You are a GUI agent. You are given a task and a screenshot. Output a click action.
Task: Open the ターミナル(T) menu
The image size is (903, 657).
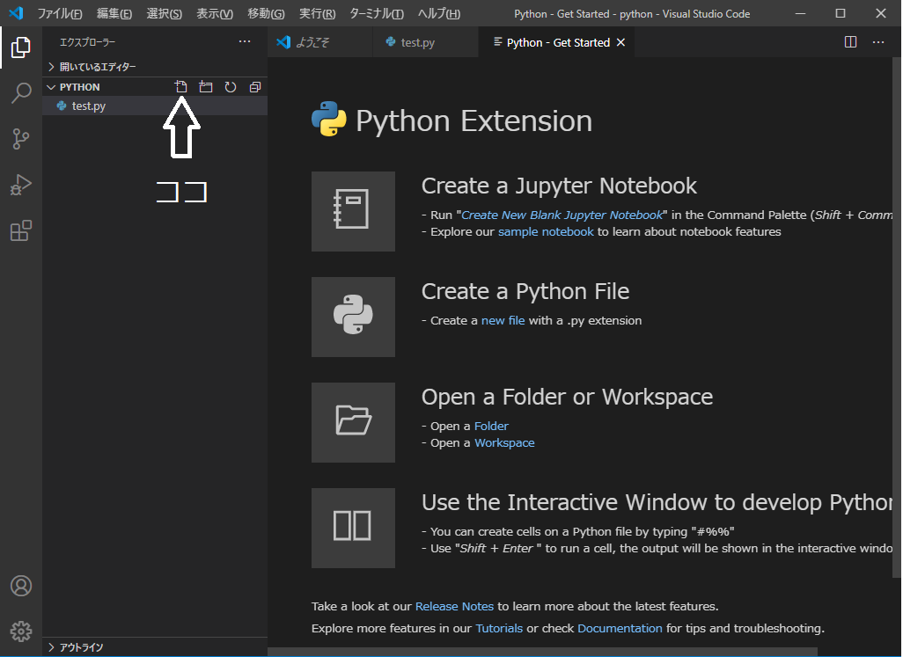(x=377, y=13)
